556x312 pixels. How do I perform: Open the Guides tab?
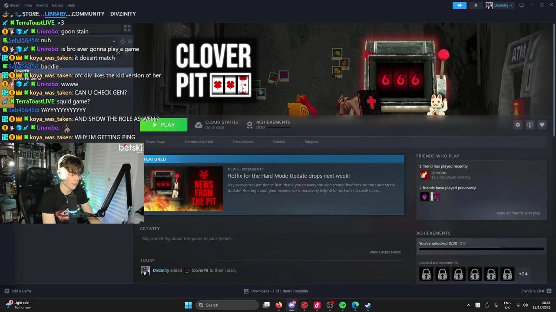tap(279, 142)
